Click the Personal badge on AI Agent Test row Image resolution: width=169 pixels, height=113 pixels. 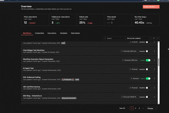[x=134, y=69]
